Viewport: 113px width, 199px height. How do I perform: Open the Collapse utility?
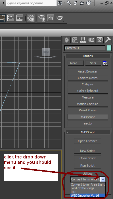[x=88, y=84]
